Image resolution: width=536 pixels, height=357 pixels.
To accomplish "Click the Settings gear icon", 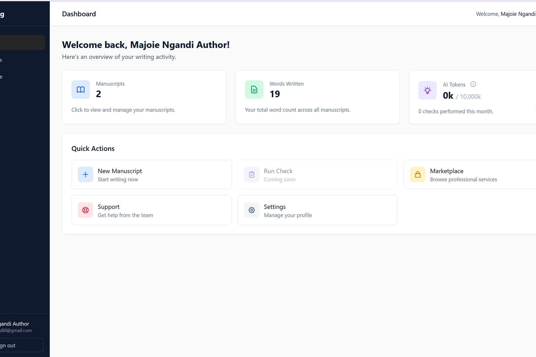I will tap(252, 210).
